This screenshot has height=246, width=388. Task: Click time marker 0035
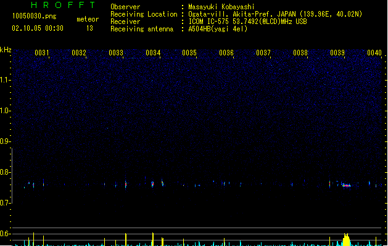189,53
